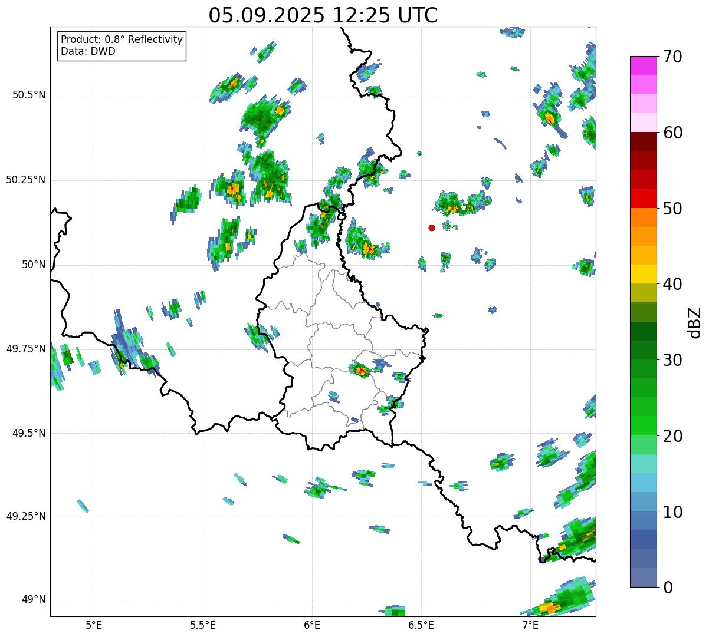Click the Product 0.8° Reflectivity info box
This screenshot has width=709, height=637.
click(x=122, y=45)
